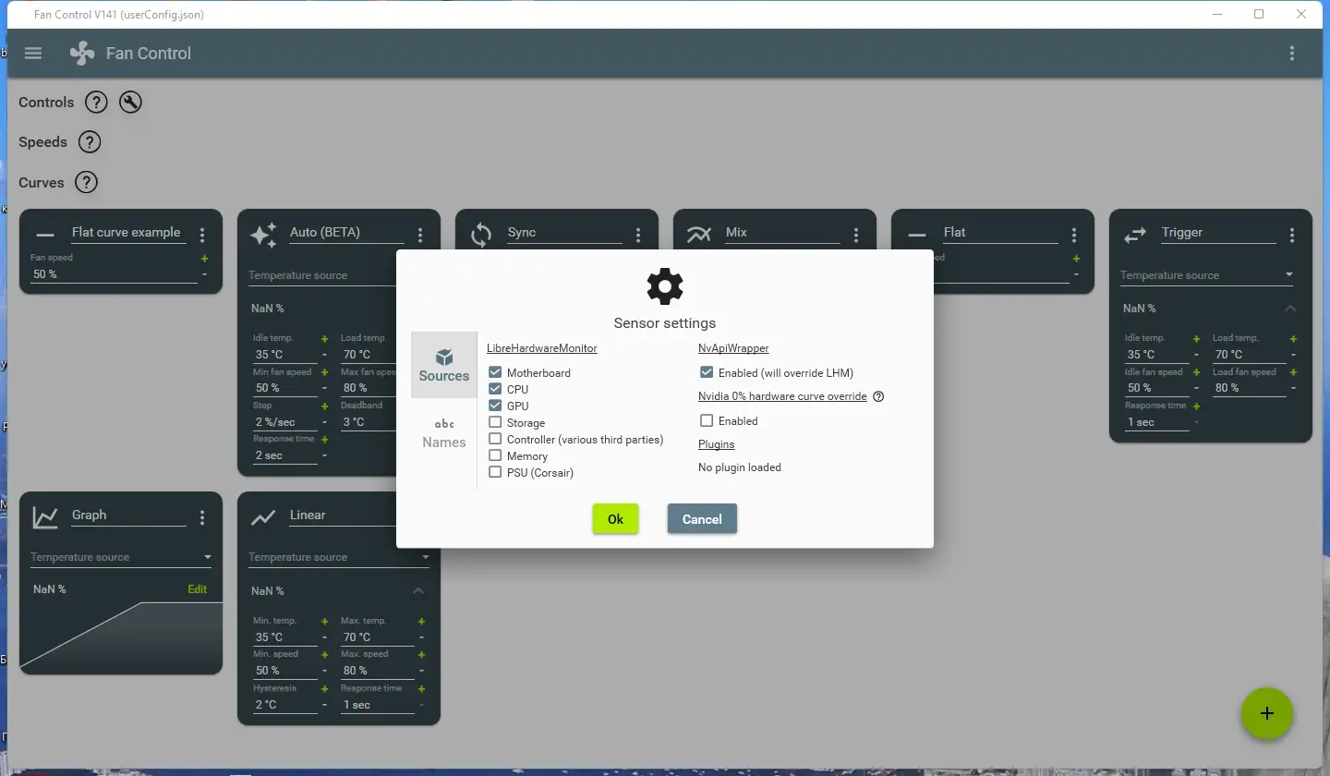The height and width of the screenshot is (776, 1330).
Task: Open Temperature source dropdown on Trigger card
Action: click(1206, 275)
